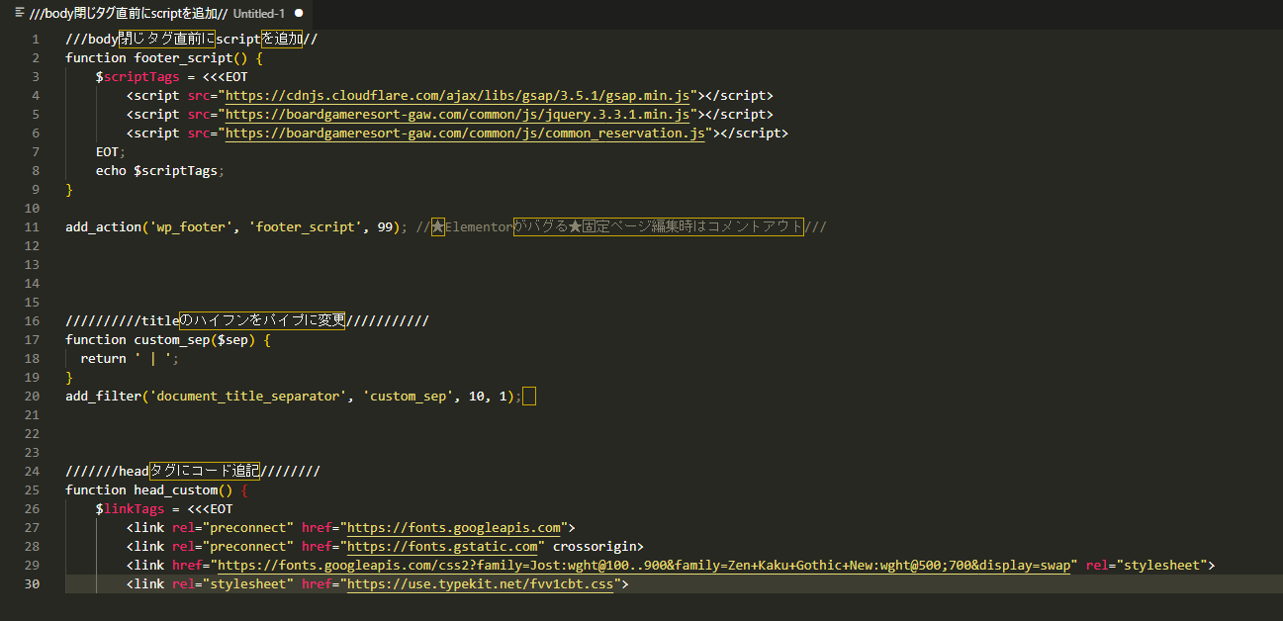Image resolution: width=1283 pixels, height=621 pixels.
Task: Click line number 11 in the gutter
Action: coord(32,225)
